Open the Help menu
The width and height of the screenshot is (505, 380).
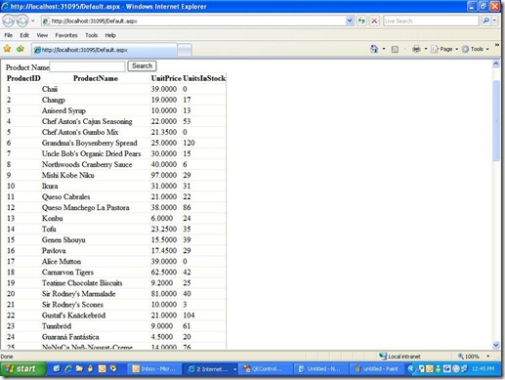coord(110,35)
